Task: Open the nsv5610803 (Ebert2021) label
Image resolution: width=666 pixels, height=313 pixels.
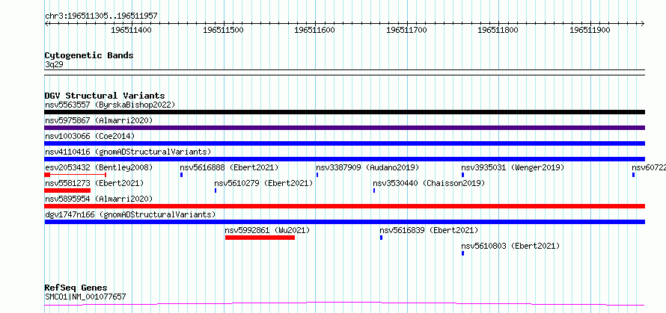Action: coord(510,246)
